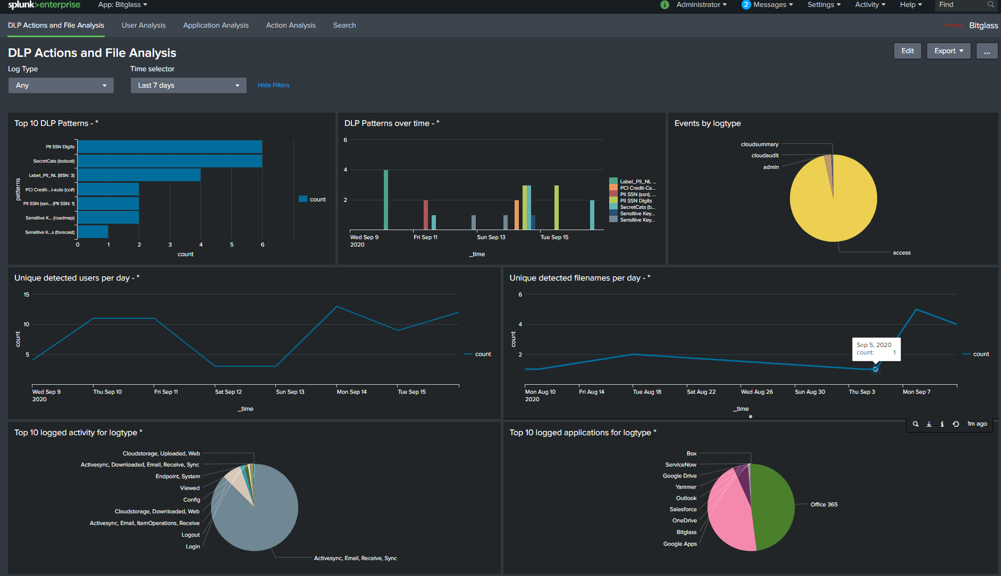Click the info circle icon in the top bar
The image size is (1001, 576).
664,5
